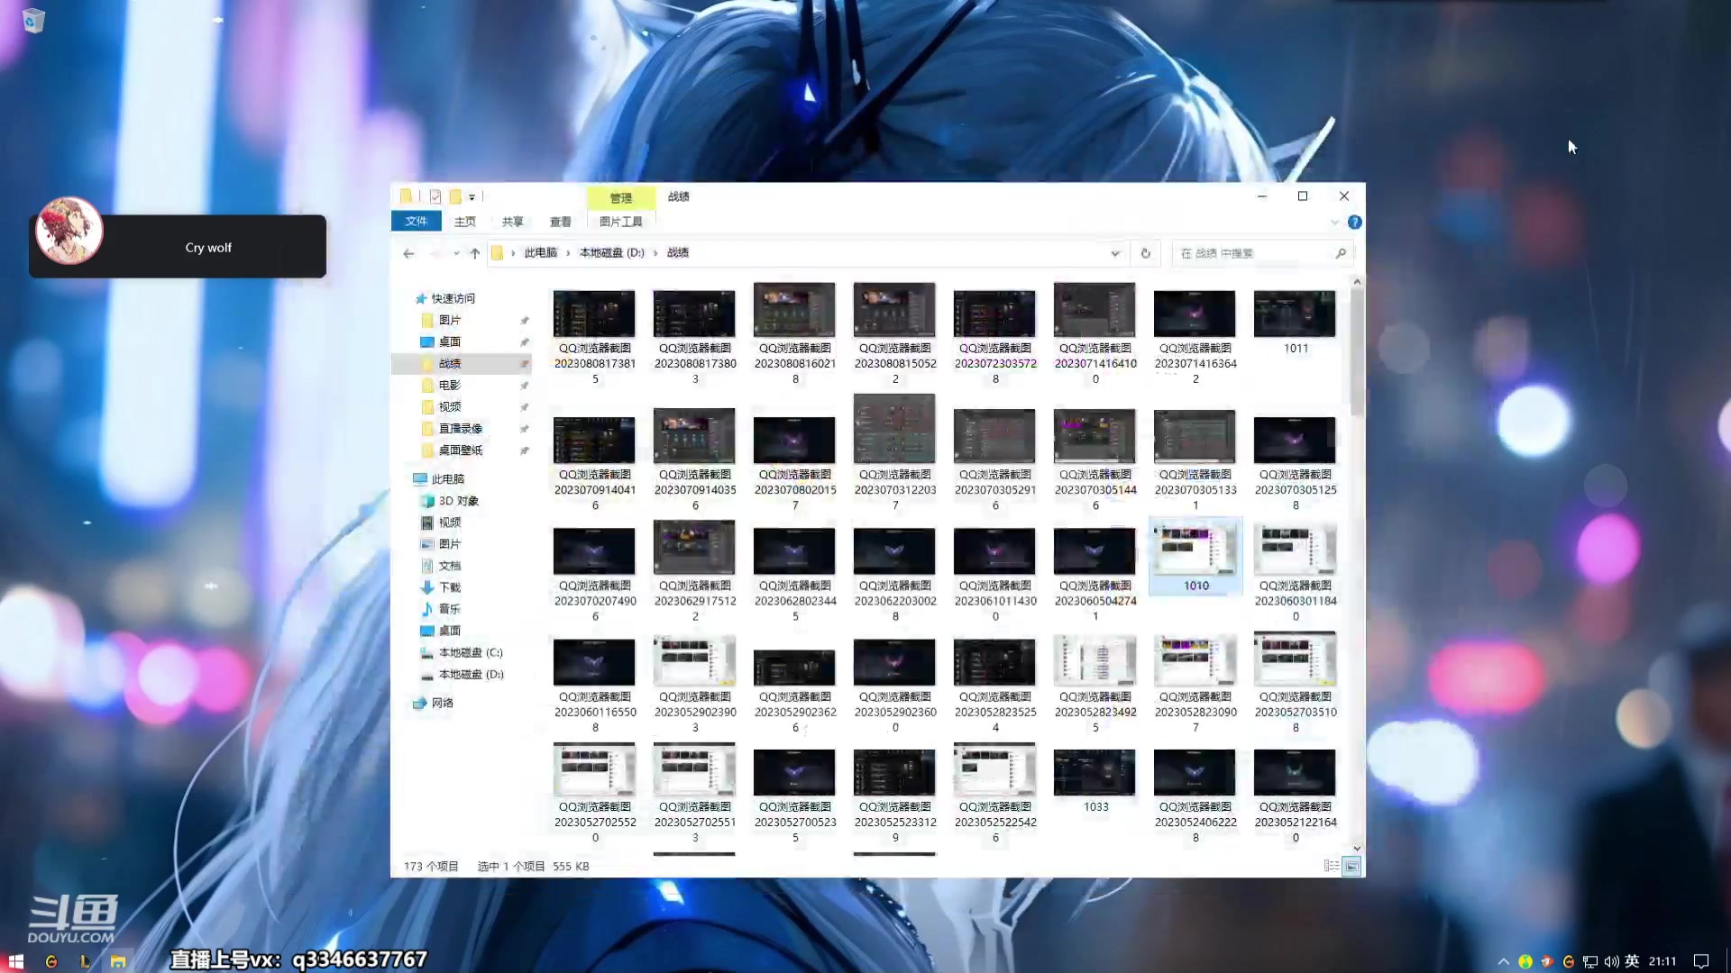Open the L application on taskbar

(85, 961)
